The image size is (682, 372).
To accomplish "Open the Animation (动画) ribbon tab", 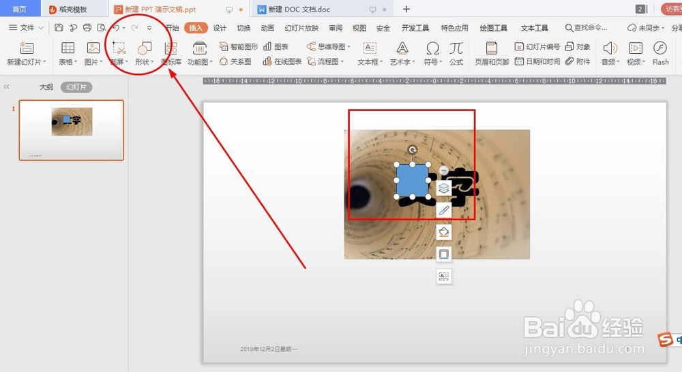I will [267, 28].
